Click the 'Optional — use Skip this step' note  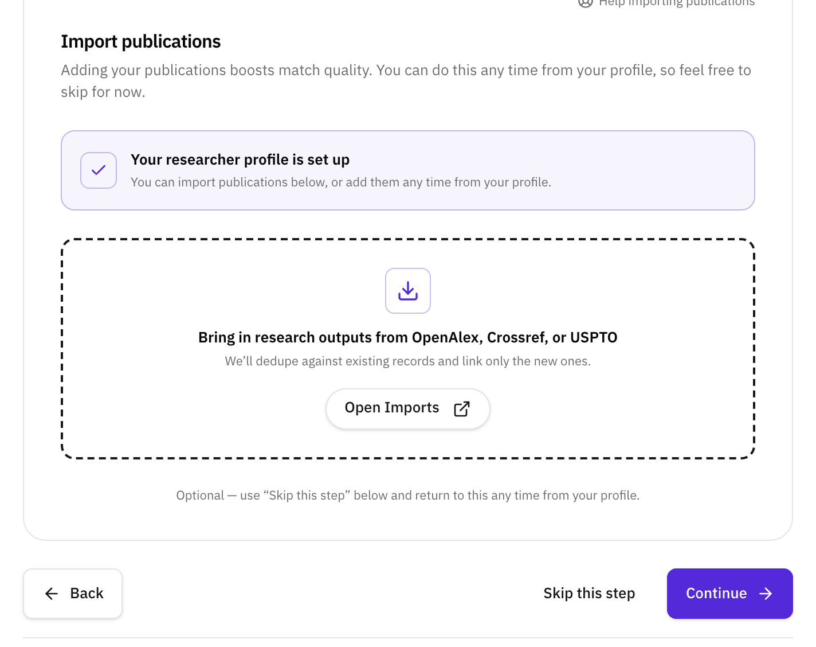408,496
